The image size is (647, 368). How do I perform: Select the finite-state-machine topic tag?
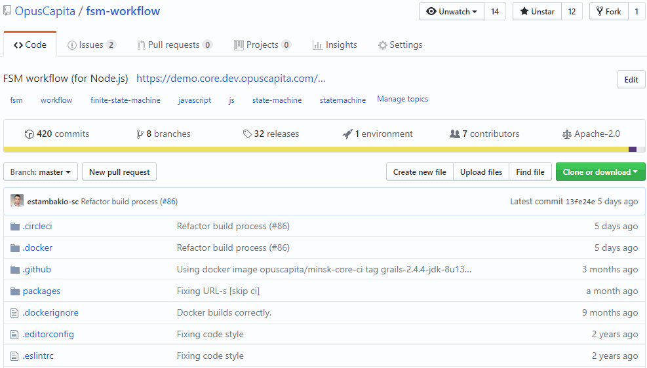(x=125, y=100)
